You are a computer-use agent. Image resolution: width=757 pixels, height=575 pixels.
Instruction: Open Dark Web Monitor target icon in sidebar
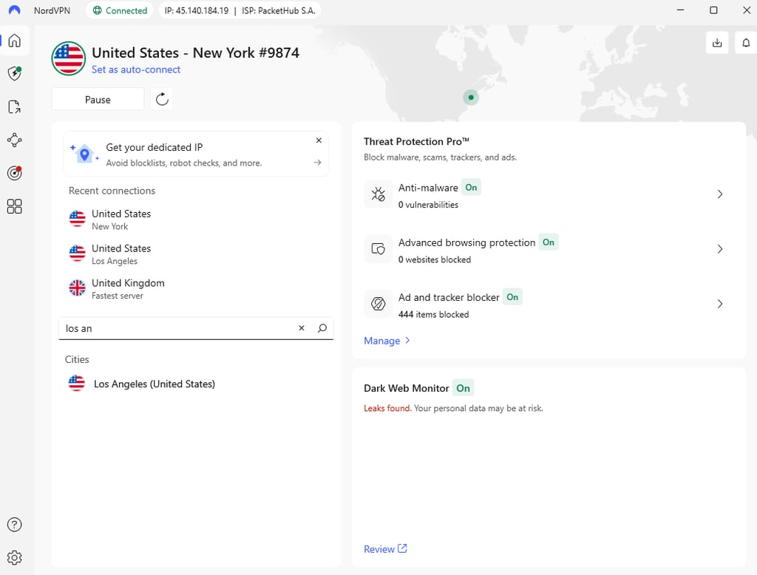15,173
